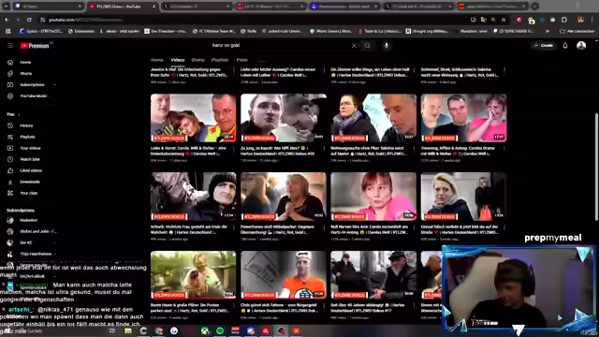Start voice search with the microphone
Viewport: 599px width, 337px height.
pos(387,46)
